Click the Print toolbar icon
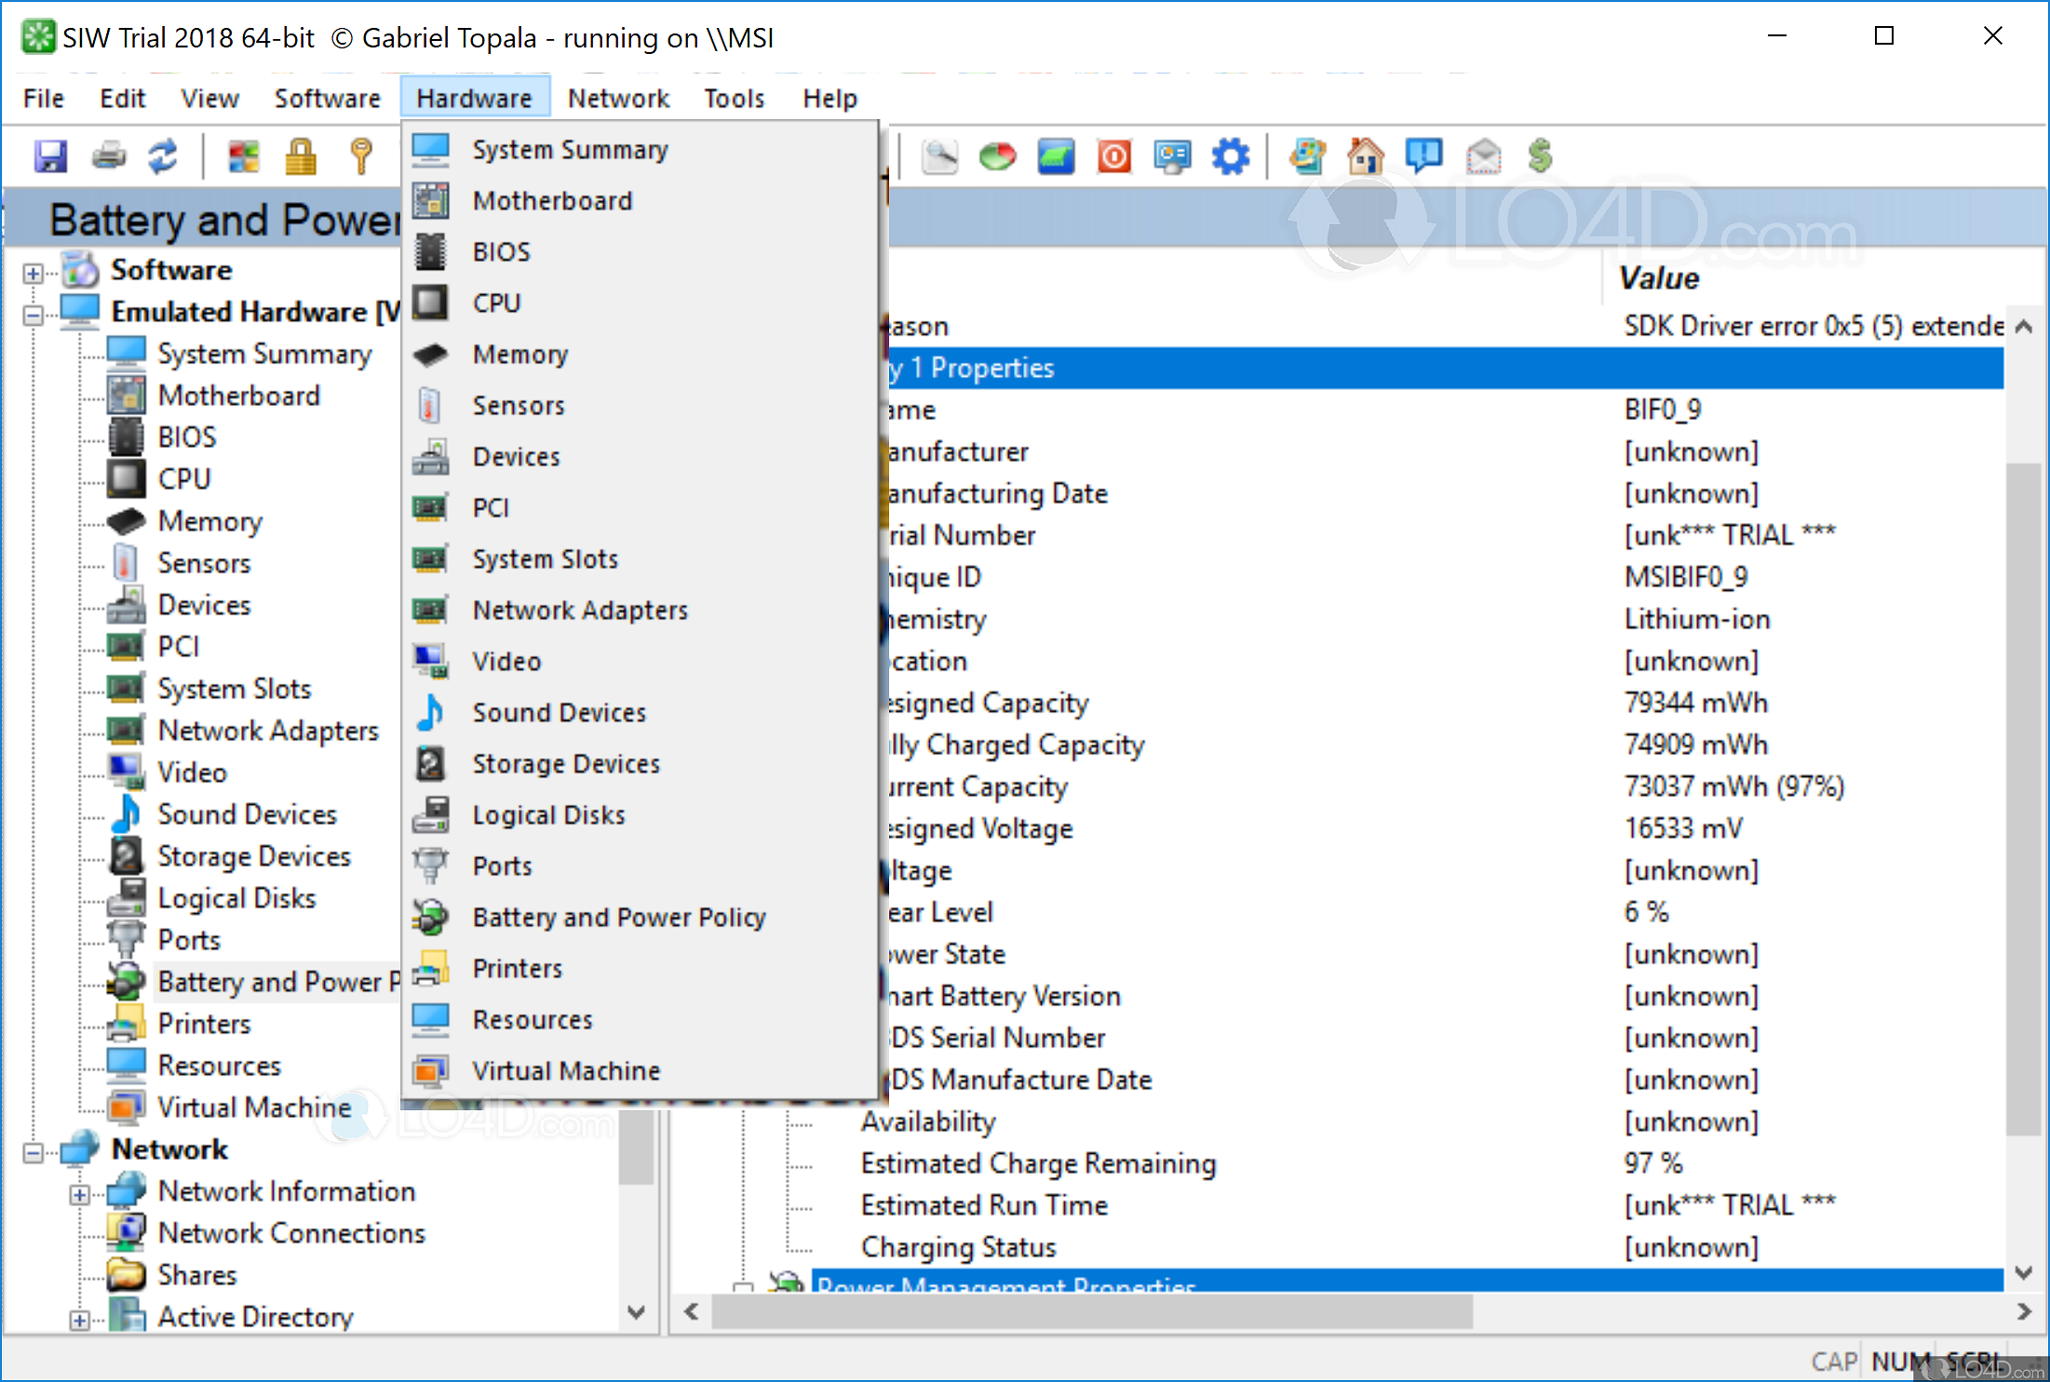Image resolution: width=2050 pixels, height=1382 pixels. click(x=109, y=156)
